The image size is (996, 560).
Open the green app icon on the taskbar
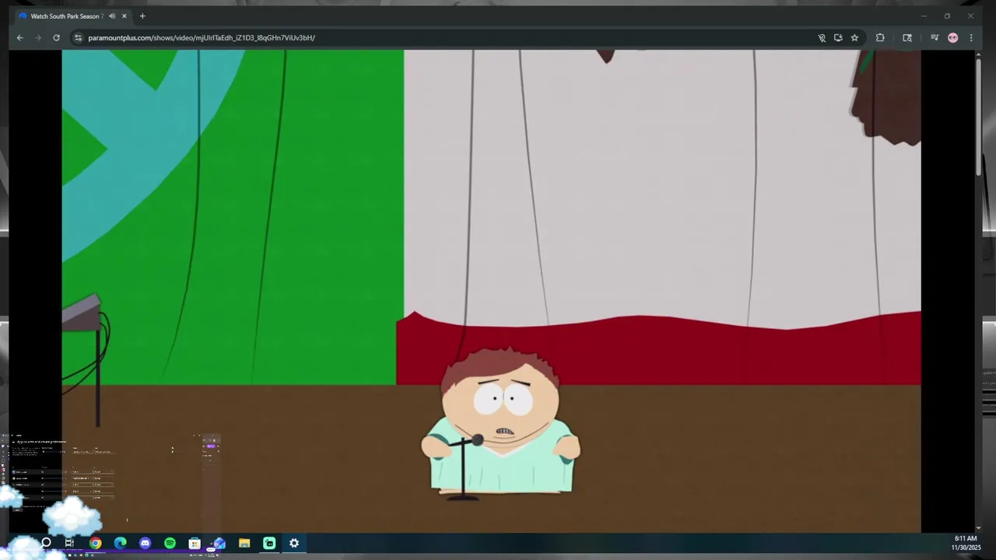pyautogui.click(x=269, y=543)
